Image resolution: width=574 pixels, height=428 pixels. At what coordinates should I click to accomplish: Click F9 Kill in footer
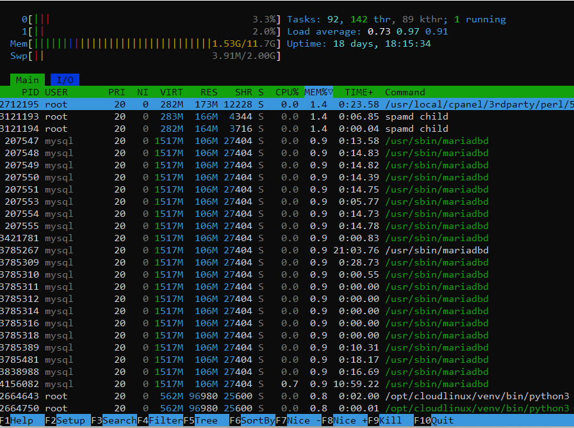coord(391,420)
